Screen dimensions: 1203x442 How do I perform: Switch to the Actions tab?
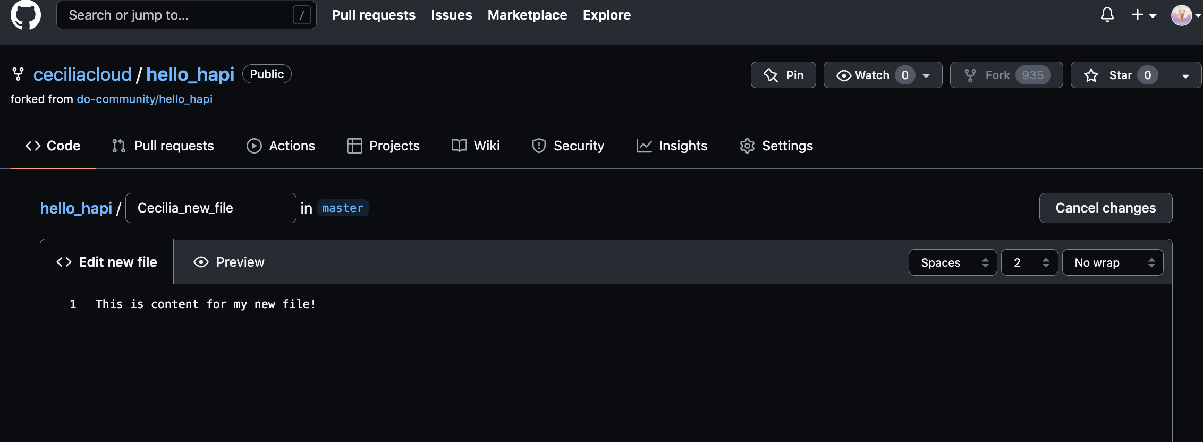click(x=281, y=146)
